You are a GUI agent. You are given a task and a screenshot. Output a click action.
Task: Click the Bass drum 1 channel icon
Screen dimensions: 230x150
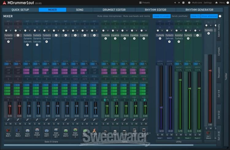tap(8, 130)
